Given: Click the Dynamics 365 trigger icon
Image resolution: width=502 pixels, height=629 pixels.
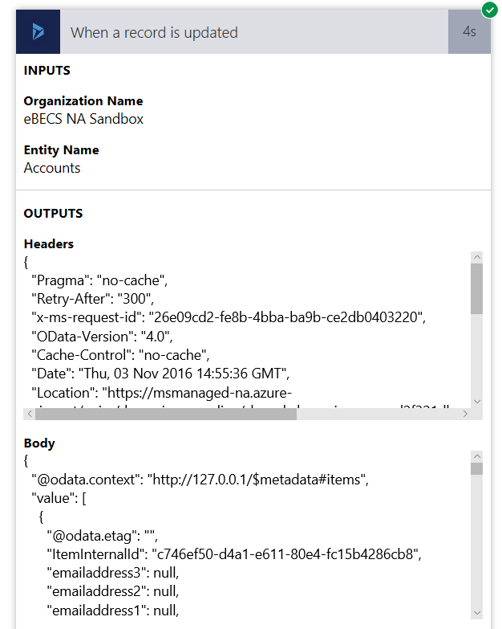Looking at the screenshot, I should coord(38,31).
